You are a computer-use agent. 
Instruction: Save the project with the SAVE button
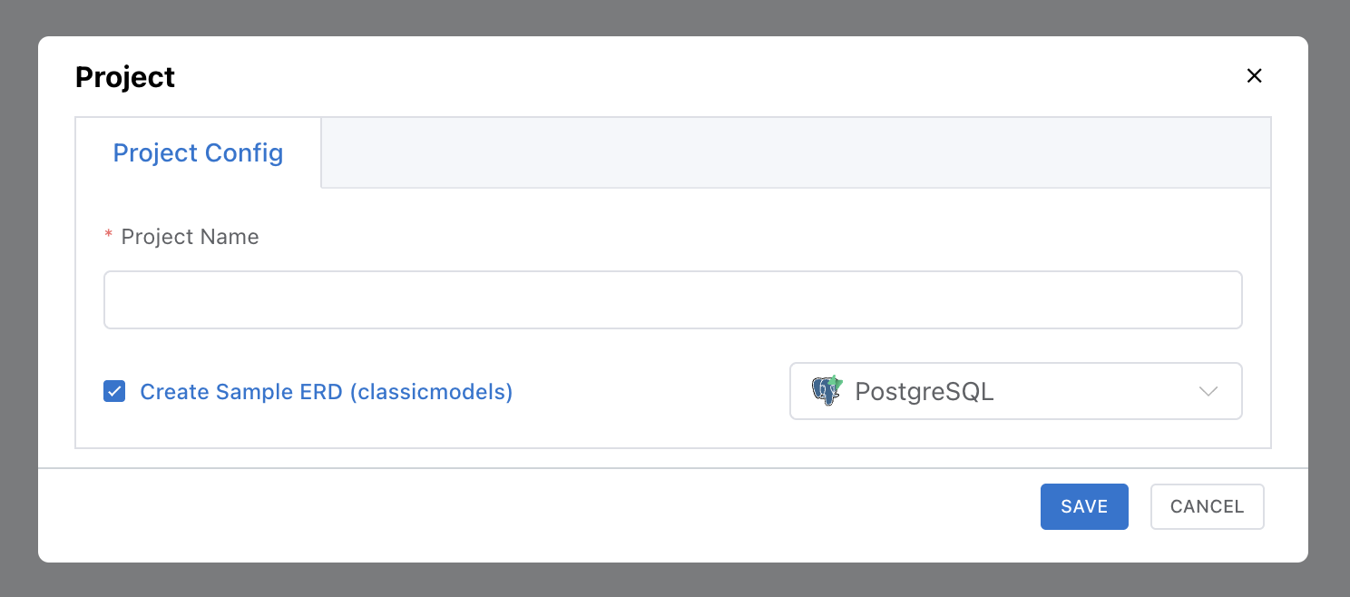pyautogui.click(x=1084, y=506)
